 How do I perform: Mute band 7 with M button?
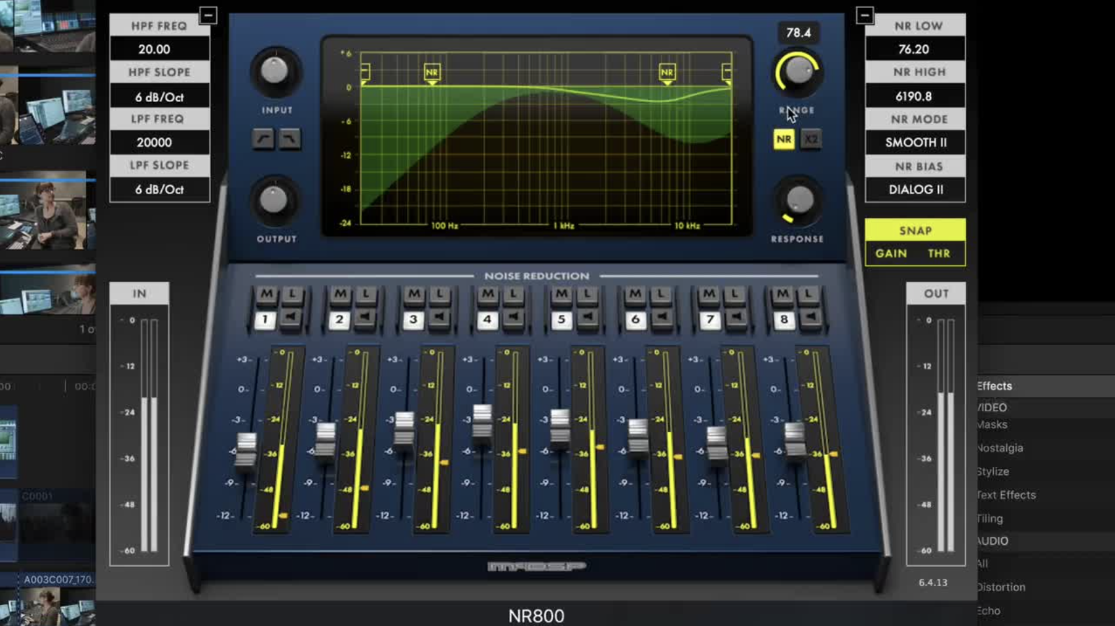(709, 295)
